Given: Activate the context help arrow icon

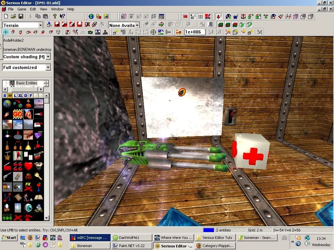Looking at the screenshot, I should coord(62,16).
